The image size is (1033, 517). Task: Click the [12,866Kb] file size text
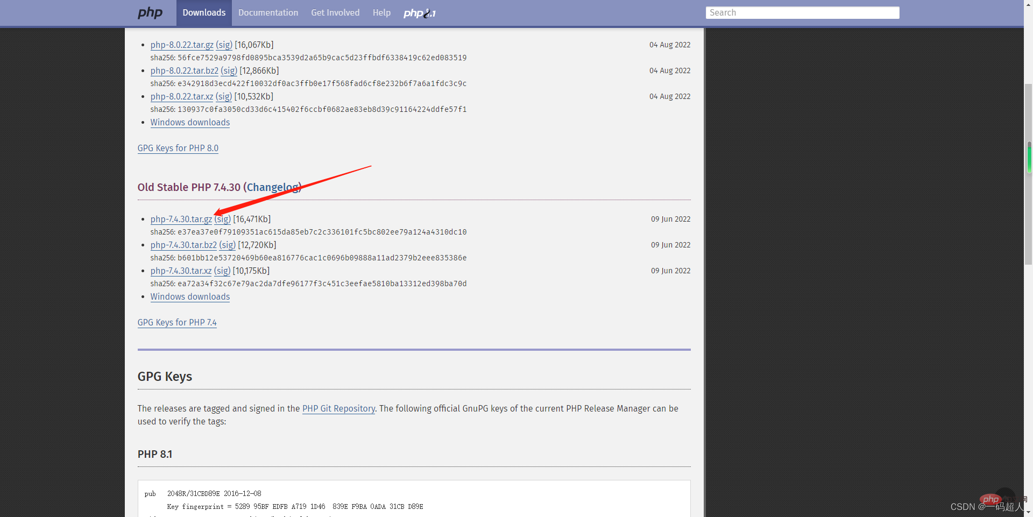259,70
